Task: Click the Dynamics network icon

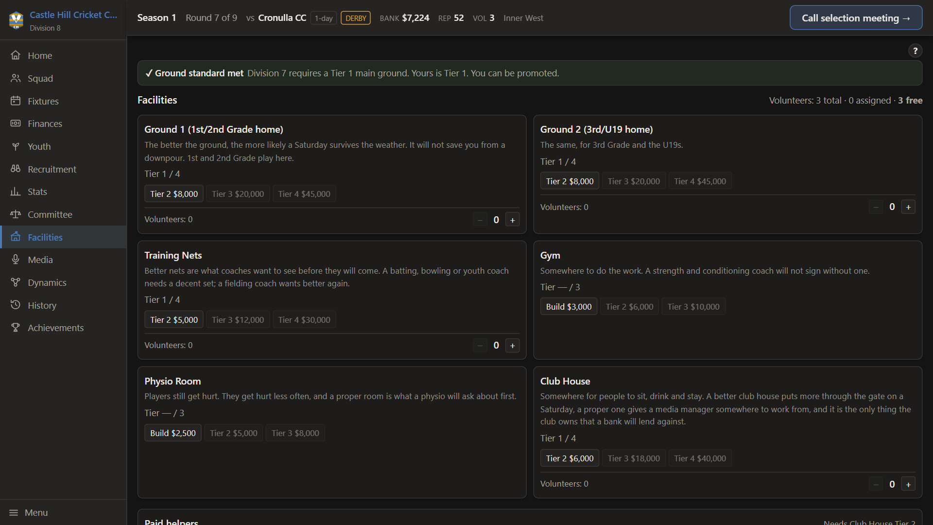Action: click(x=16, y=282)
